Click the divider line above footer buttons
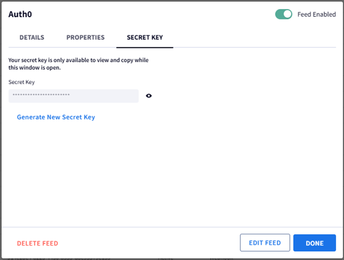 172,227
